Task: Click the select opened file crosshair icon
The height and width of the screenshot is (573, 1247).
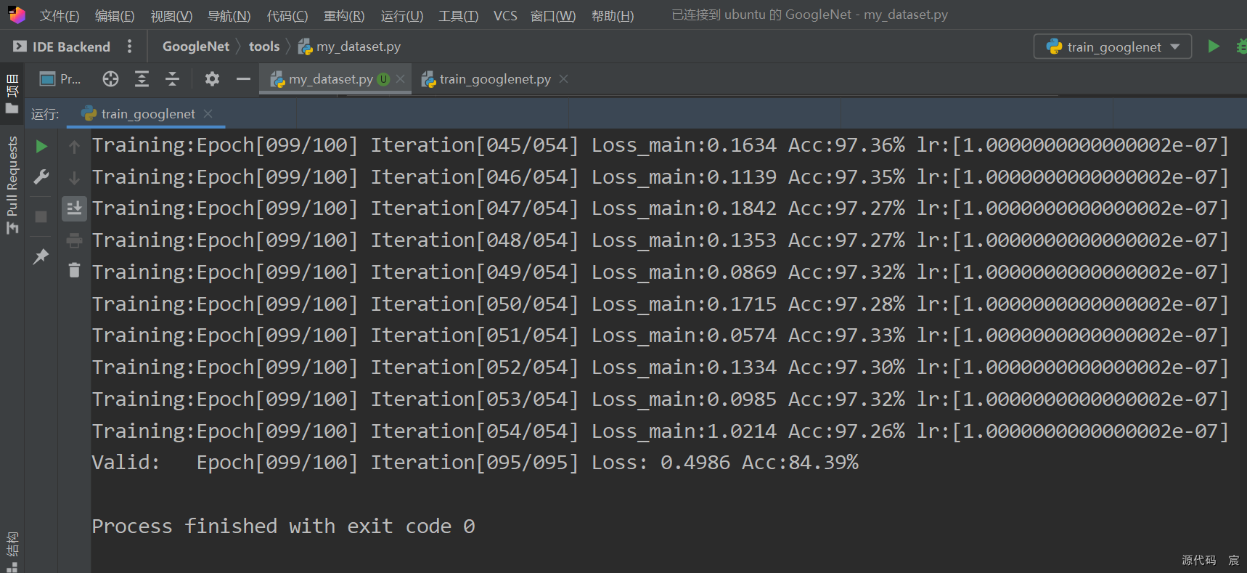Action: 110,79
